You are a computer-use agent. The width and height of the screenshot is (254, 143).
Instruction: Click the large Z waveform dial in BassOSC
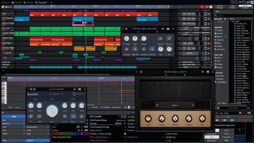click(52, 111)
